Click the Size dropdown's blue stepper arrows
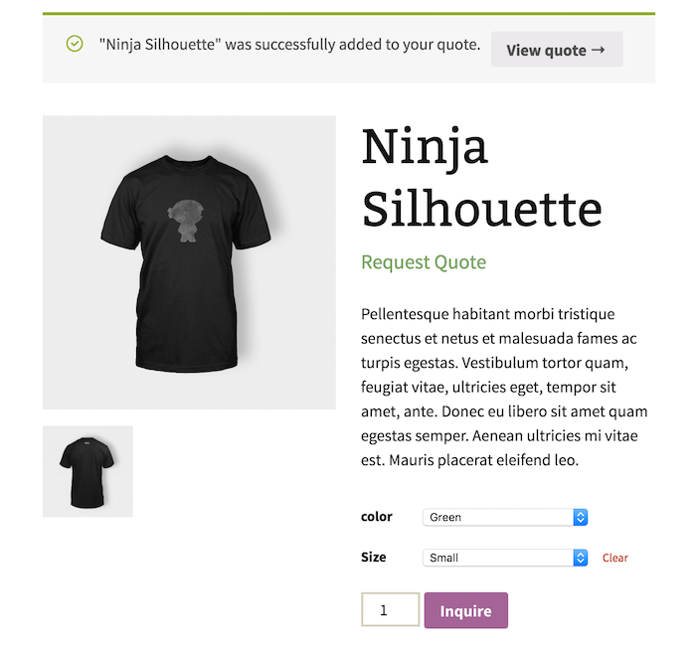The height and width of the screenshot is (652, 696). tap(580, 558)
